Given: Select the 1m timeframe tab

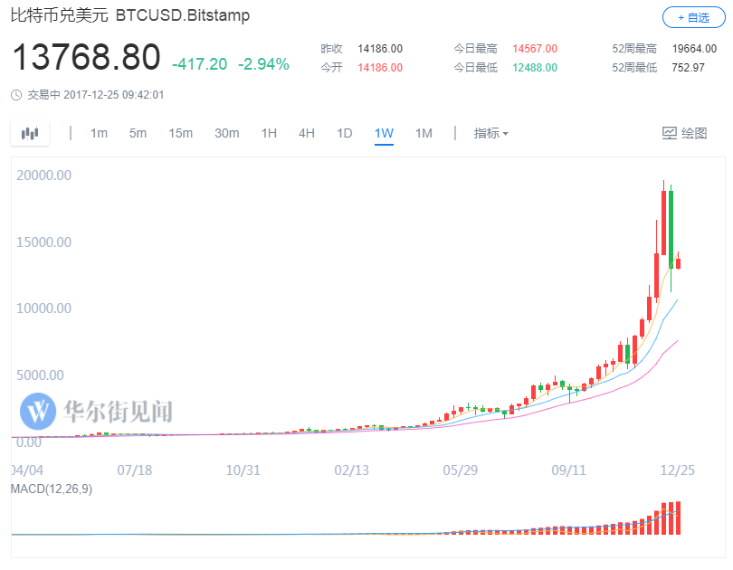Looking at the screenshot, I should pos(99,133).
